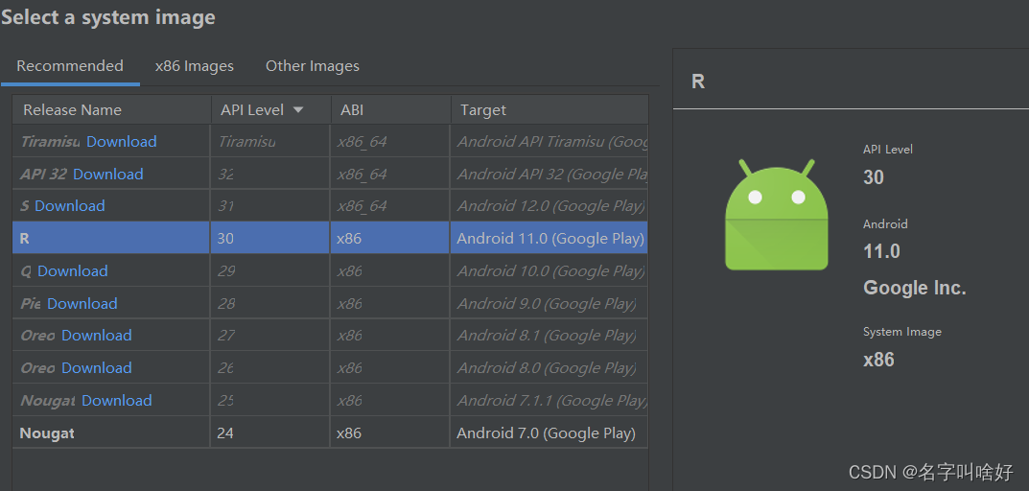Click the 'Android API 32 (Google Play' cell
The image size is (1029, 491).
click(550, 174)
